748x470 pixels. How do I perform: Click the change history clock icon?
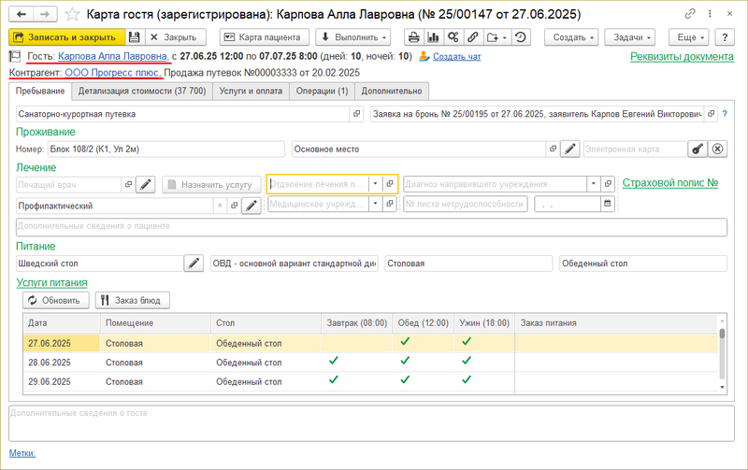[x=521, y=37]
